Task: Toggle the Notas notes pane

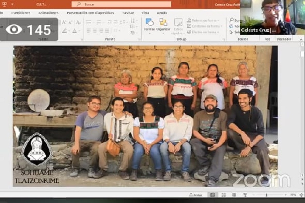Action: 196,195
